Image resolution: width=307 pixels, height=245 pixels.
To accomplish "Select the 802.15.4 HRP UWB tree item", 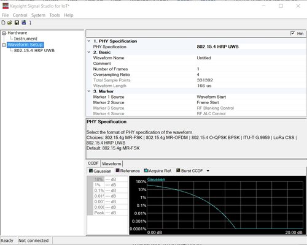I will [34, 50].
